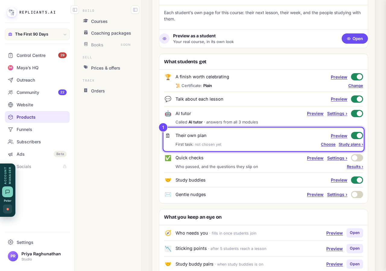
Task: Open the account manager chat icon
Action: [8, 192]
